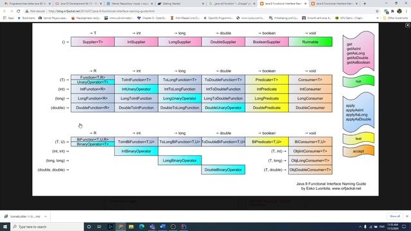Click the yellow Predicate<T> cell
Image resolution: width=411 pixels, height=231 pixels.
[267, 80]
